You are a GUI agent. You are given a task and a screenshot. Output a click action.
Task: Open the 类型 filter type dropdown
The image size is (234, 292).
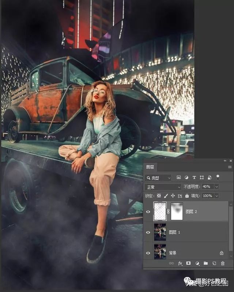158,178
